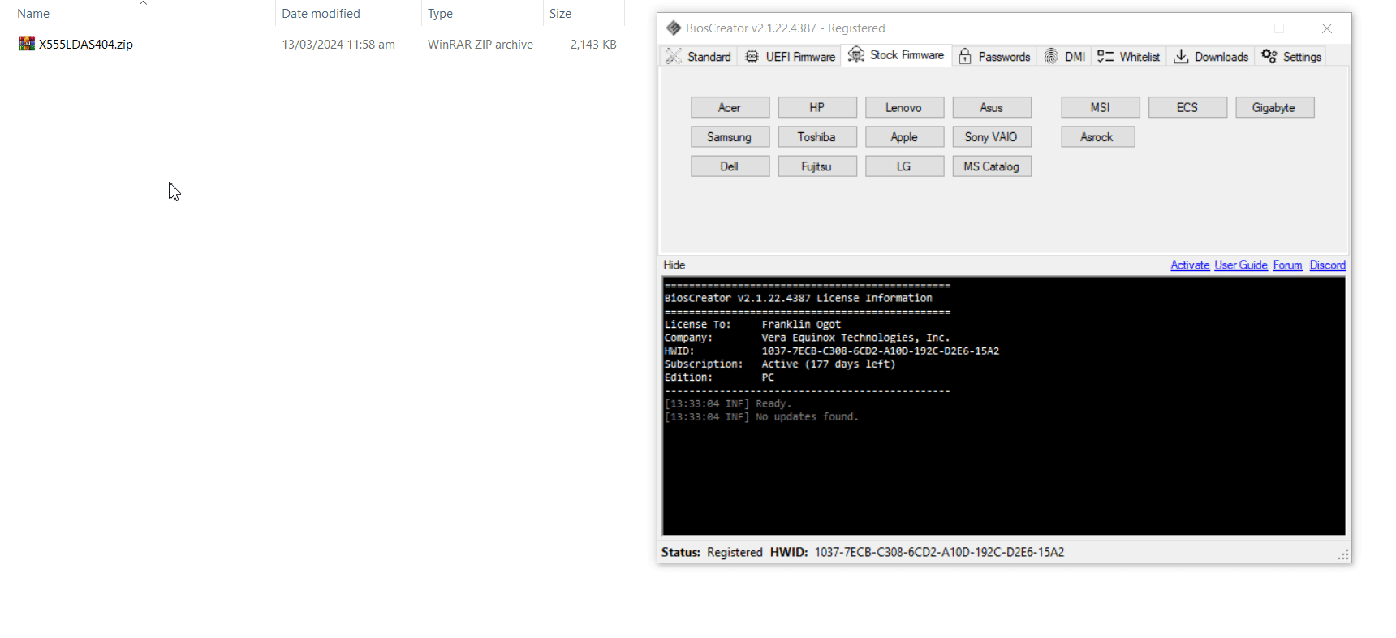Open the User Guide link
This screenshot has height=638, width=1396.
pos(1241,265)
